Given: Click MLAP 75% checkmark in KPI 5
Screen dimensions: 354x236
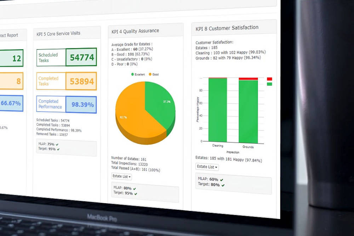Looking at the screenshot, I should coord(57,145).
